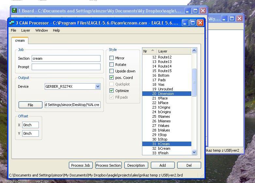Viewport: 255px width, 183px height.
Task: Click the File button under Output
Action: (30, 105)
